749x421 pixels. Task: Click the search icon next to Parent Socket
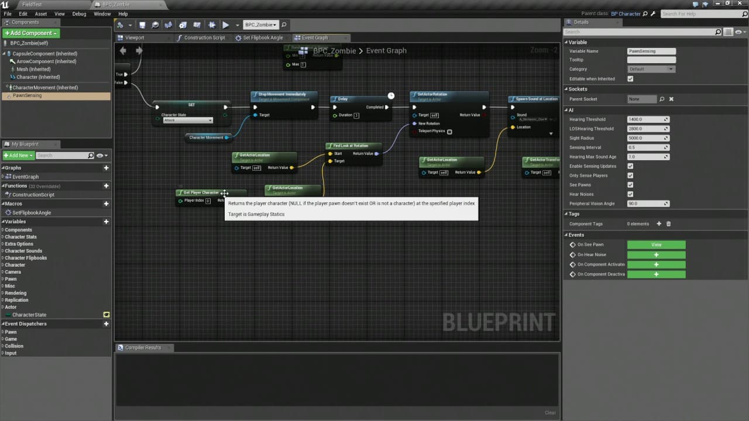tap(662, 99)
